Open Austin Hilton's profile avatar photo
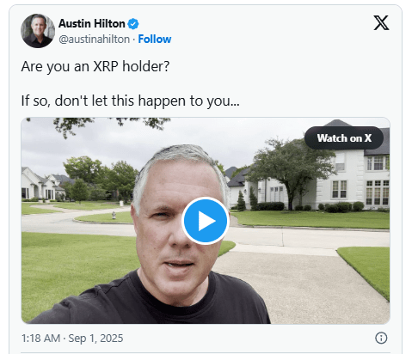The height and width of the screenshot is (354, 418). tap(38, 31)
